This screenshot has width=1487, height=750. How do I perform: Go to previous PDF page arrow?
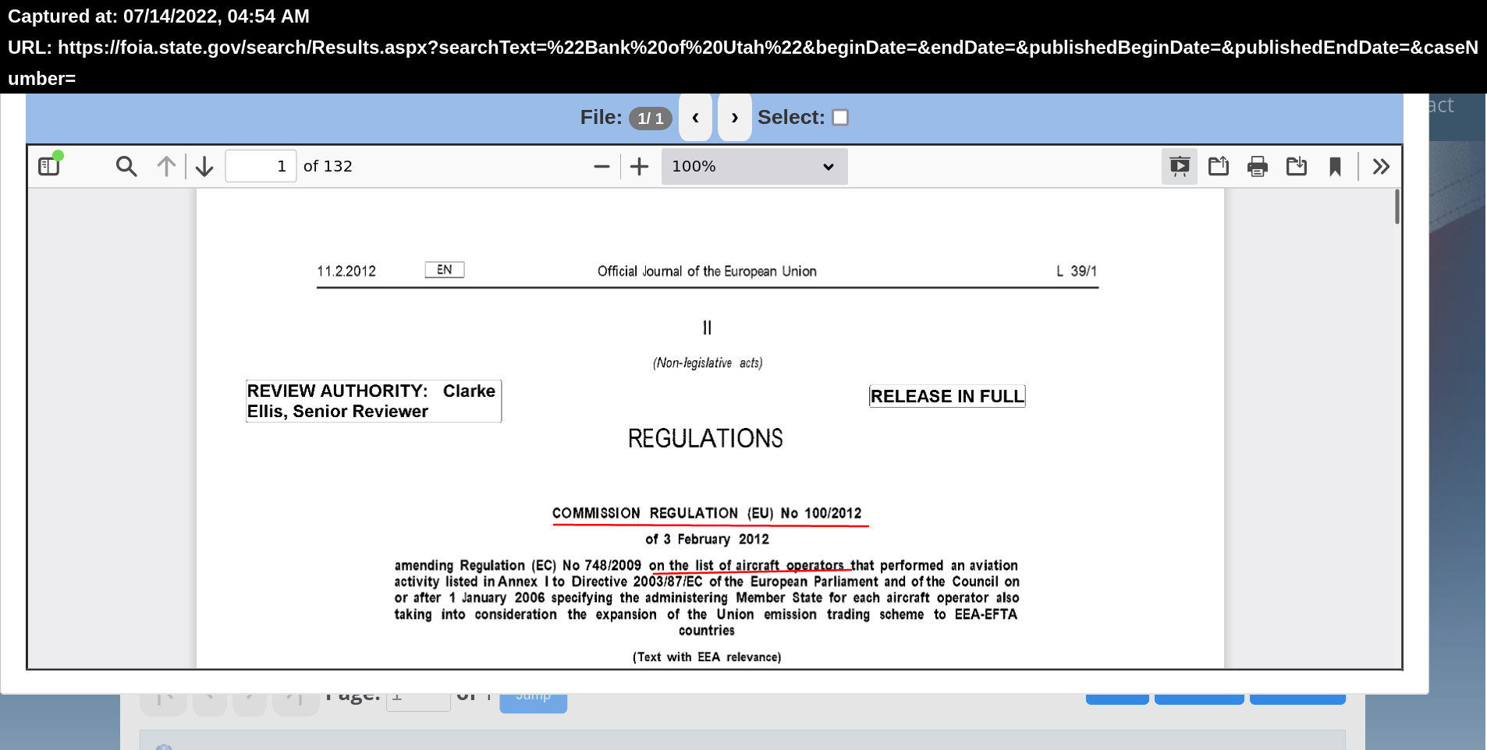pyautogui.click(x=166, y=166)
